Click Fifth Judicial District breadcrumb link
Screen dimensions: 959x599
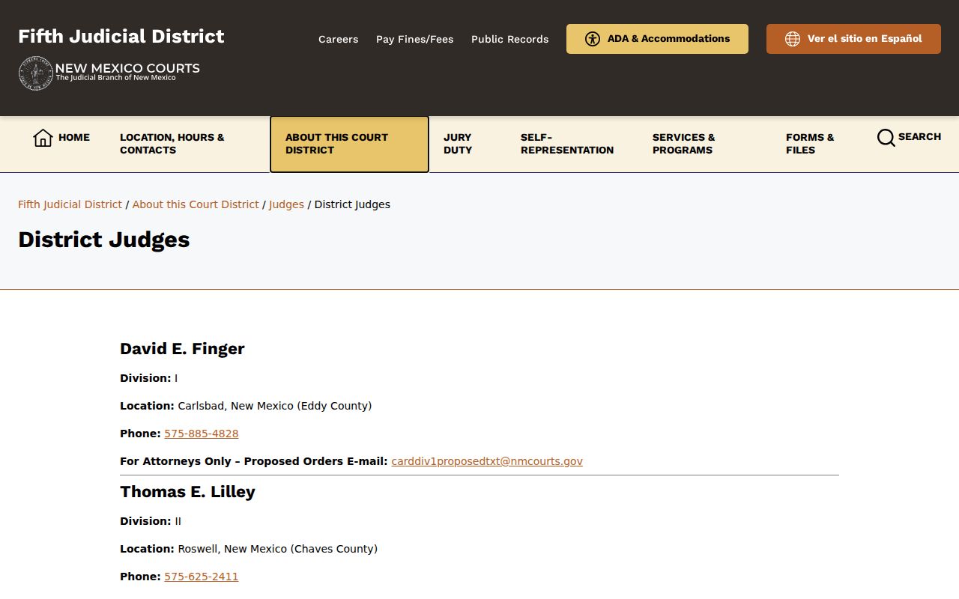tap(70, 204)
